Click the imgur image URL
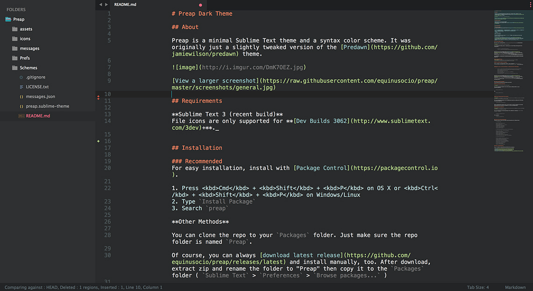 click(252, 67)
